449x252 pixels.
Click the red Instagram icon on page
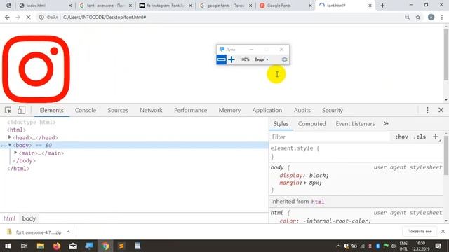click(x=36, y=69)
